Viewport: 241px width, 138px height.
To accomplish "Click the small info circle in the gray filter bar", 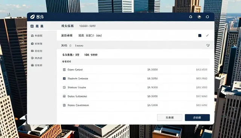I will (70, 46).
